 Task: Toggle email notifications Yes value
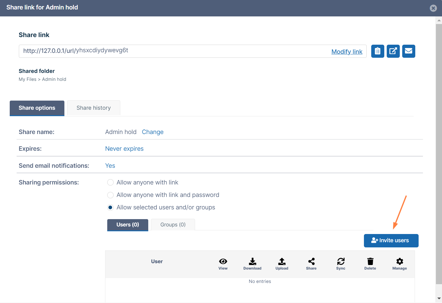pyautogui.click(x=110, y=166)
